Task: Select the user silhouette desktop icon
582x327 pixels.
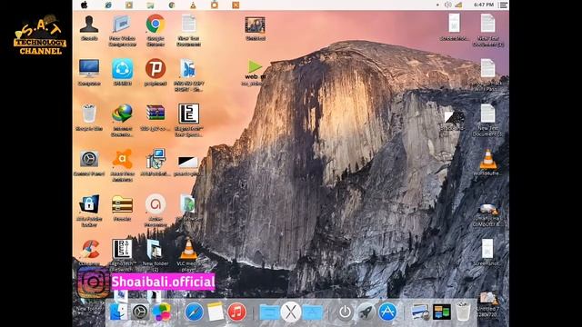Action: (89, 25)
